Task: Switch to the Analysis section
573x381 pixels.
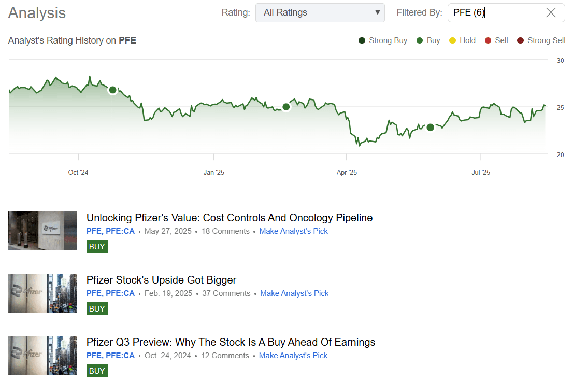Action: (36, 13)
